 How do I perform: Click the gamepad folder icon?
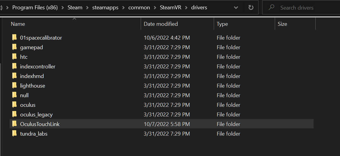pyautogui.click(x=14, y=47)
